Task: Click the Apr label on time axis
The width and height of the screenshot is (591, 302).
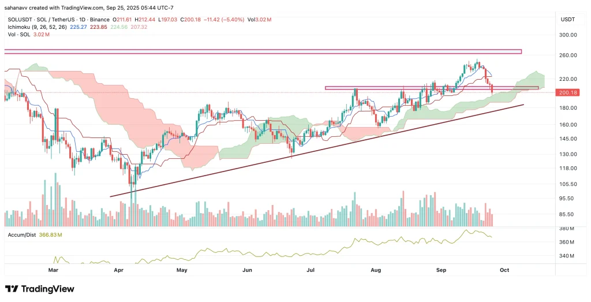Action: tap(118, 270)
